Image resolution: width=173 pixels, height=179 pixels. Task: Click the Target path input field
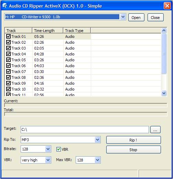click(85, 130)
